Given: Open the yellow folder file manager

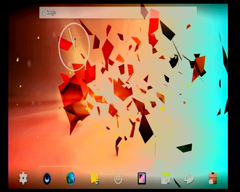Looking at the screenshot, I should 94,178.
